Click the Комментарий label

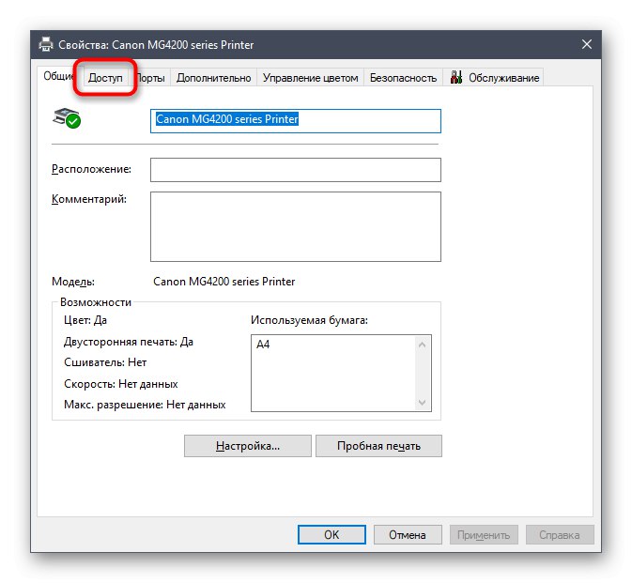89,199
